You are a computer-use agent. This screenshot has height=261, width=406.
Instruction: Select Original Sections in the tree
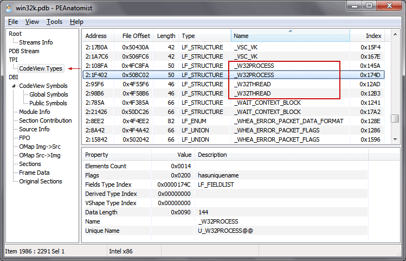(41, 181)
